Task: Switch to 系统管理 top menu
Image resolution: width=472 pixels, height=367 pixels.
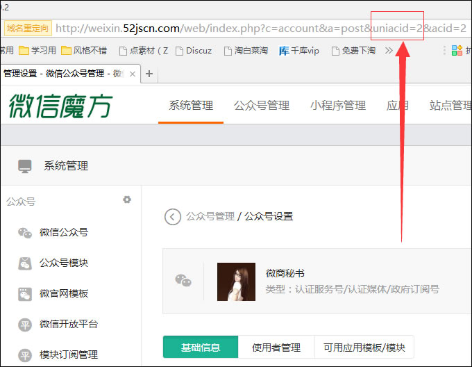Action: click(x=191, y=106)
